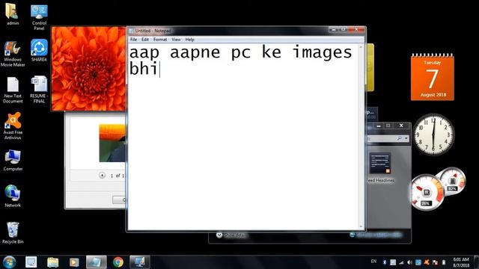This screenshot has height=269, width=479.
Task: Open the Help menu in Notepad
Action: pos(189,40)
